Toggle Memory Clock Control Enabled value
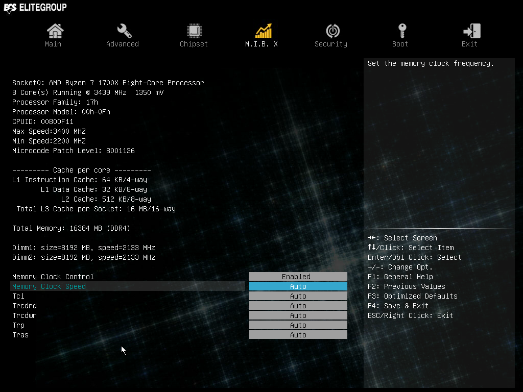 (298, 277)
